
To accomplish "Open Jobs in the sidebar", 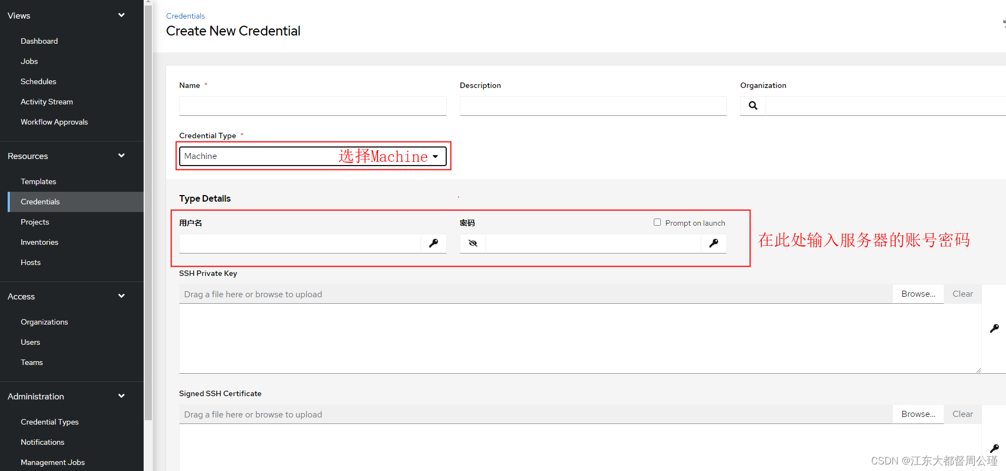I will coord(29,61).
